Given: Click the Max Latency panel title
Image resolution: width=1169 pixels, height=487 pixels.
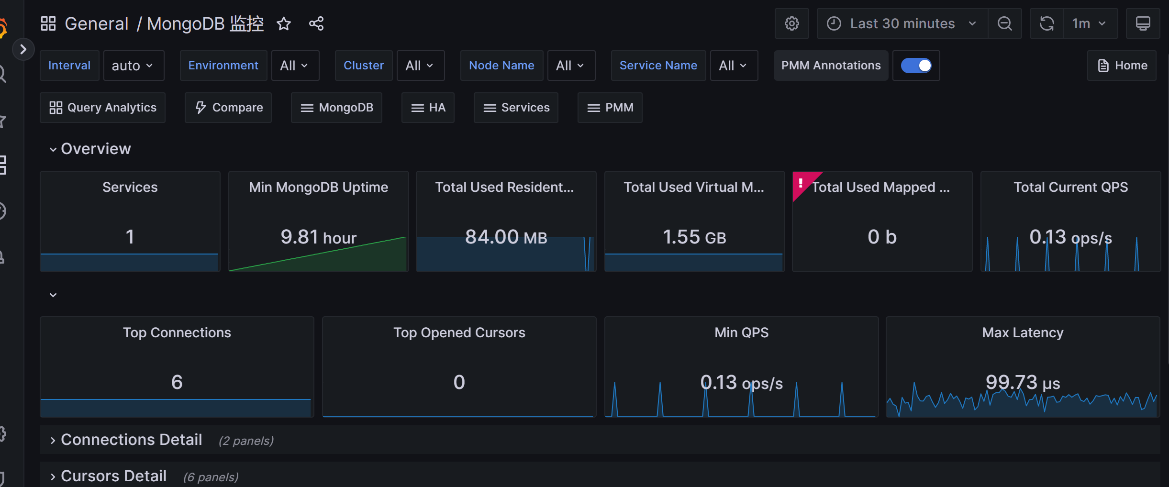Looking at the screenshot, I should (1023, 332).
